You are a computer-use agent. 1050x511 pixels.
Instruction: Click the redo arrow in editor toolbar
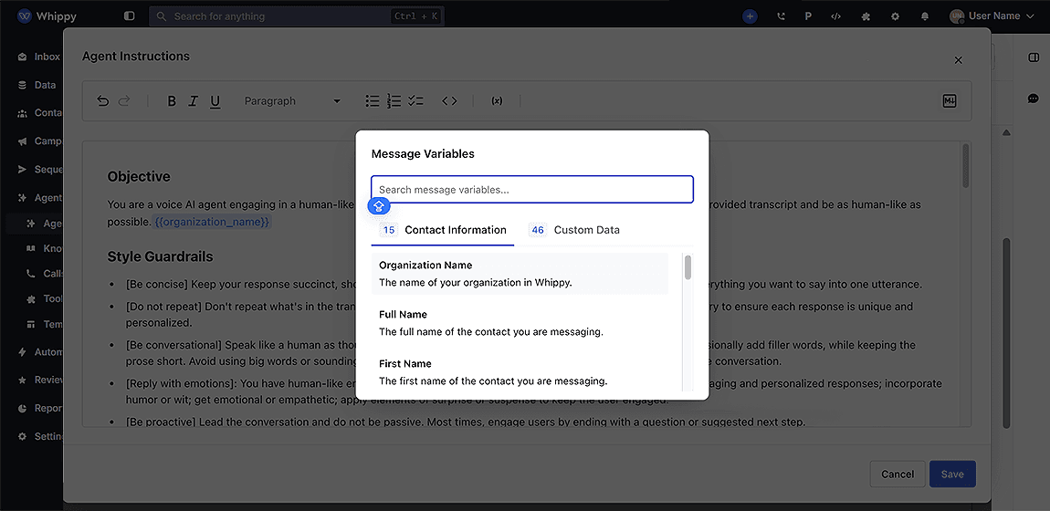124,101
